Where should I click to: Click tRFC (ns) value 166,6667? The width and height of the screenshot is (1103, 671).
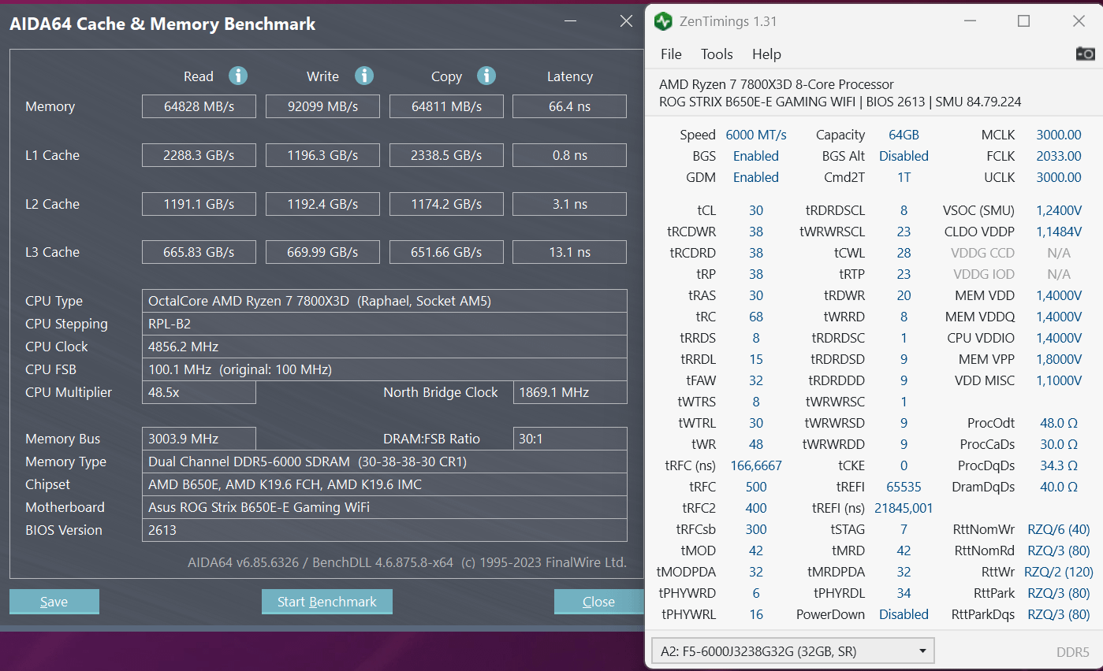(756, 465)
